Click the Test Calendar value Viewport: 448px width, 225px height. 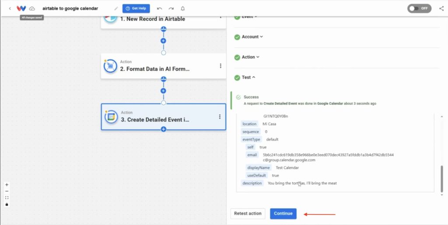287,168
